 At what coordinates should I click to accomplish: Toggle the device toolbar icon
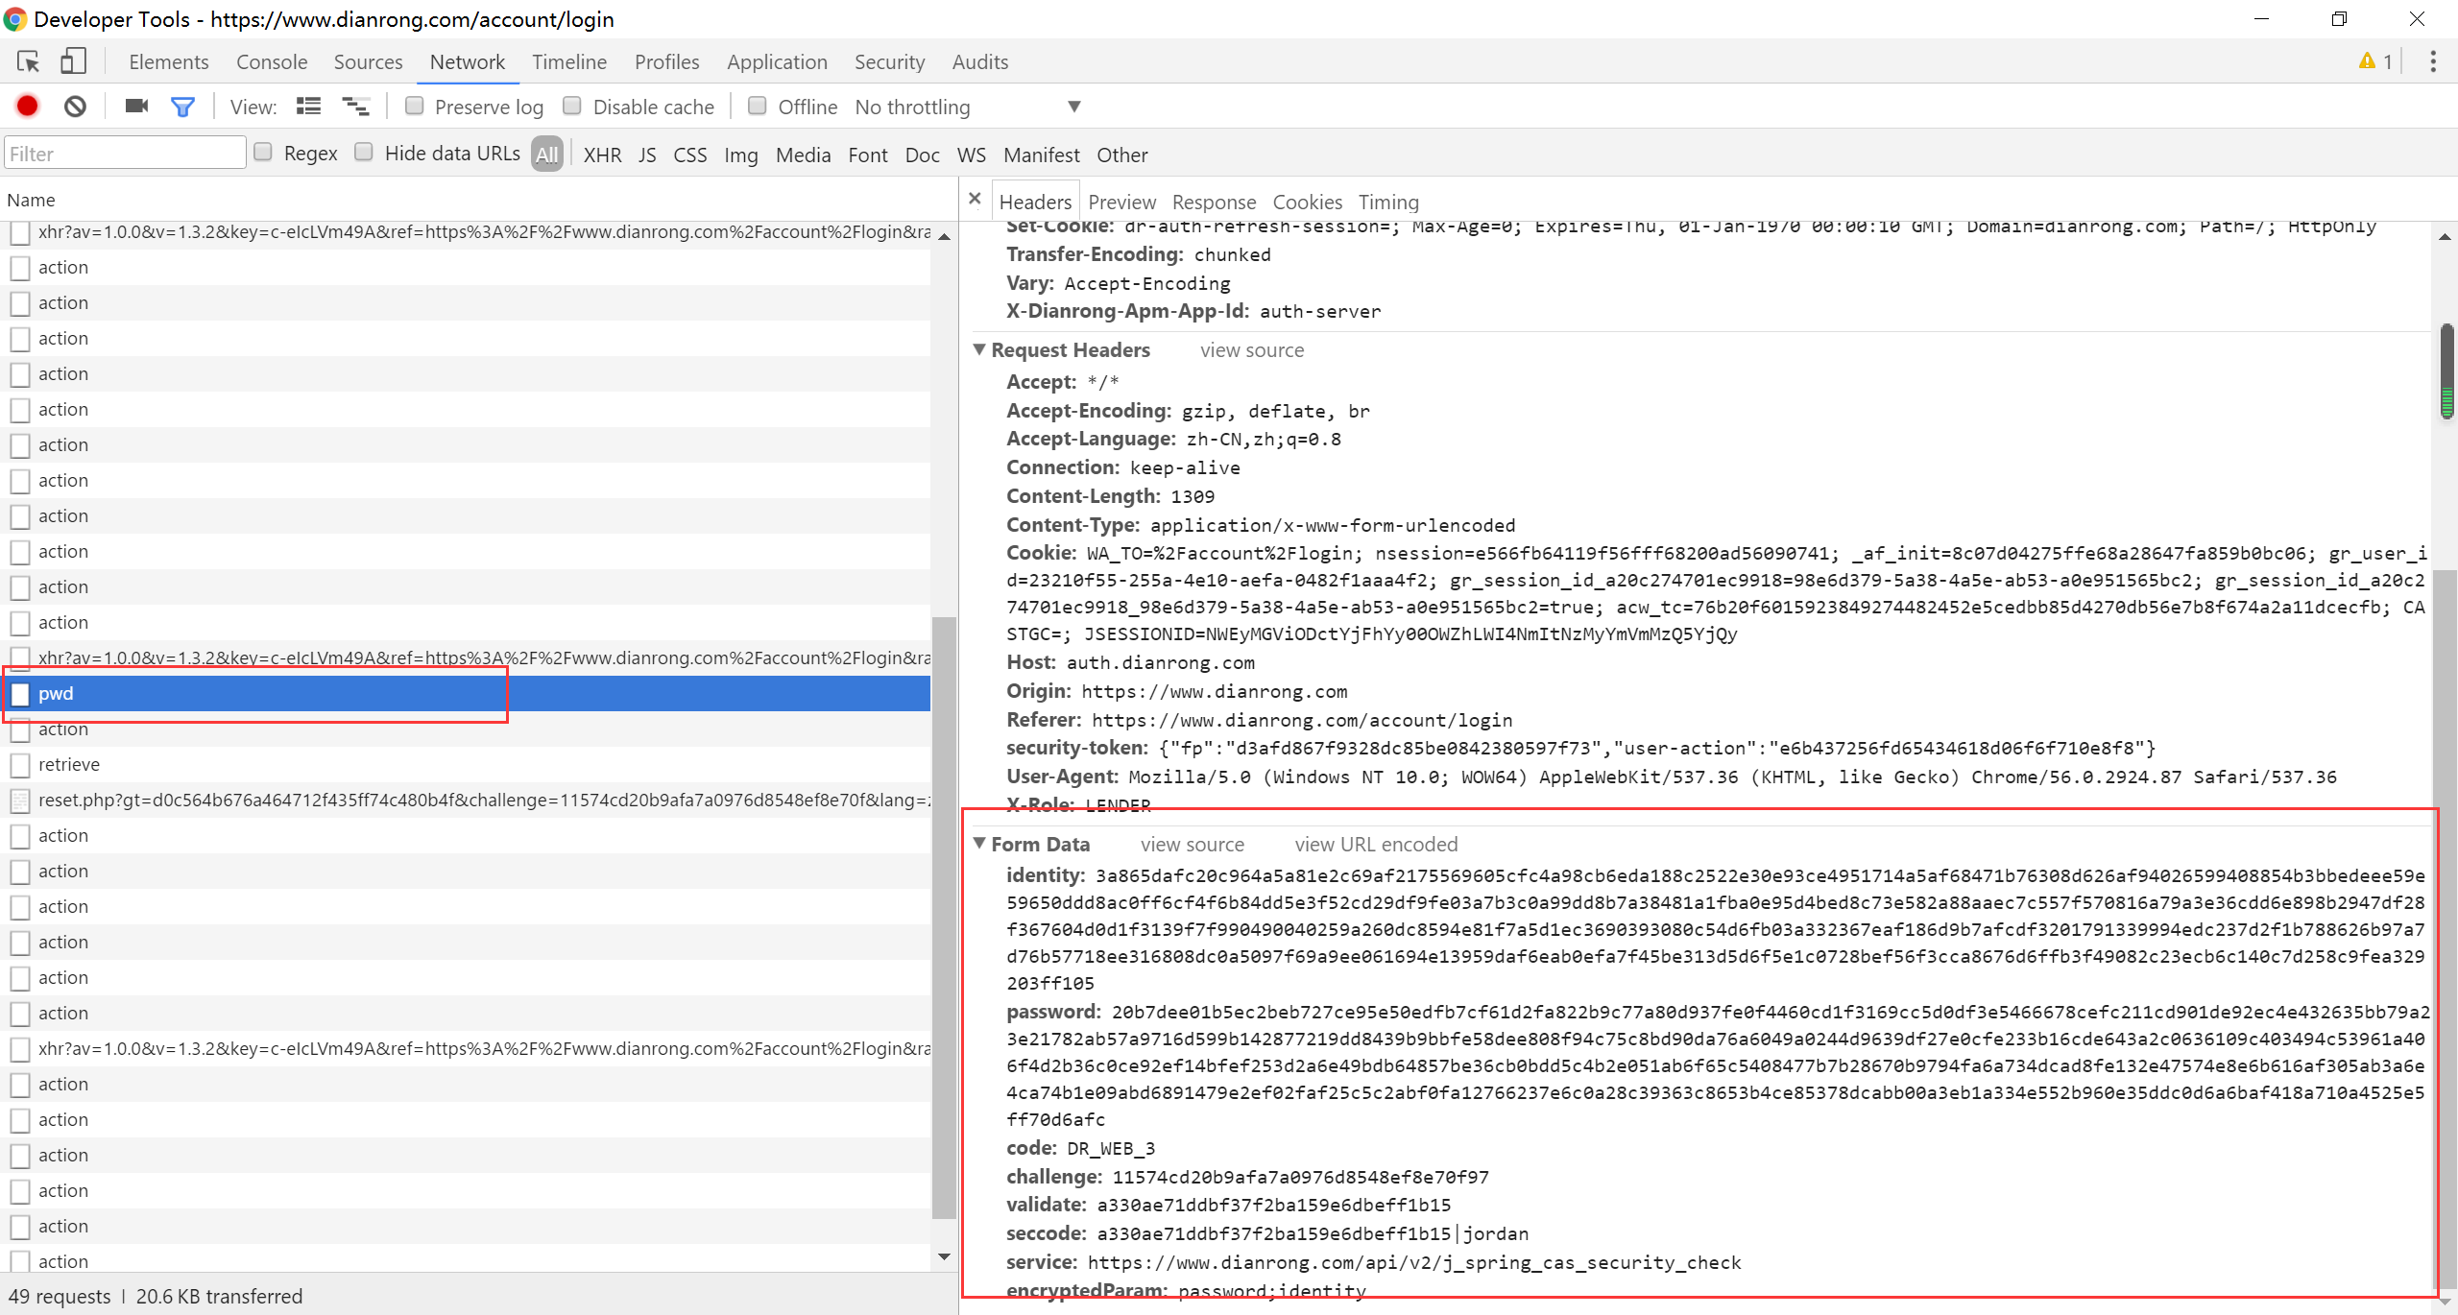pyautogui.click(x=73, y=62)
